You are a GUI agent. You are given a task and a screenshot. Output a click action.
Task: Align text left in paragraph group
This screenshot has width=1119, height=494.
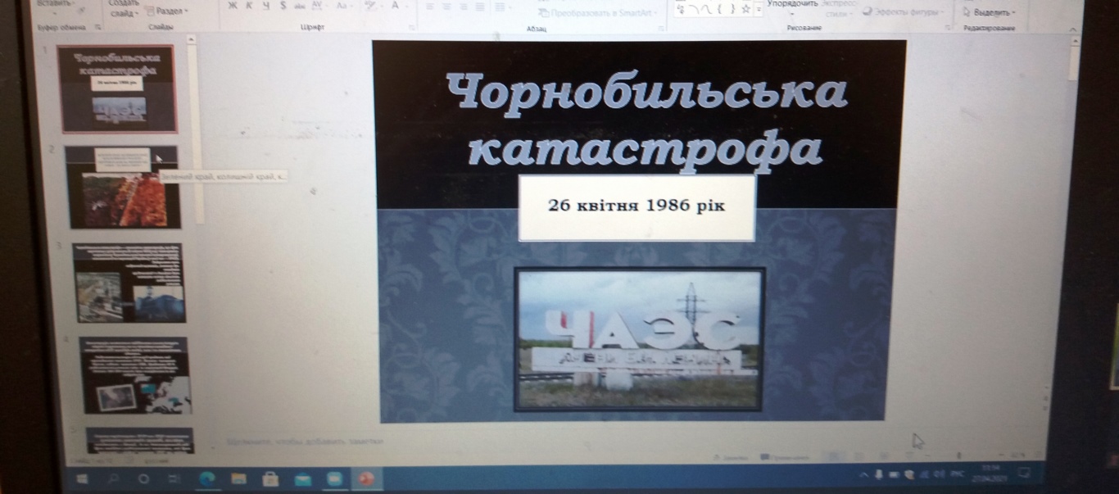(x=430, y=7)
